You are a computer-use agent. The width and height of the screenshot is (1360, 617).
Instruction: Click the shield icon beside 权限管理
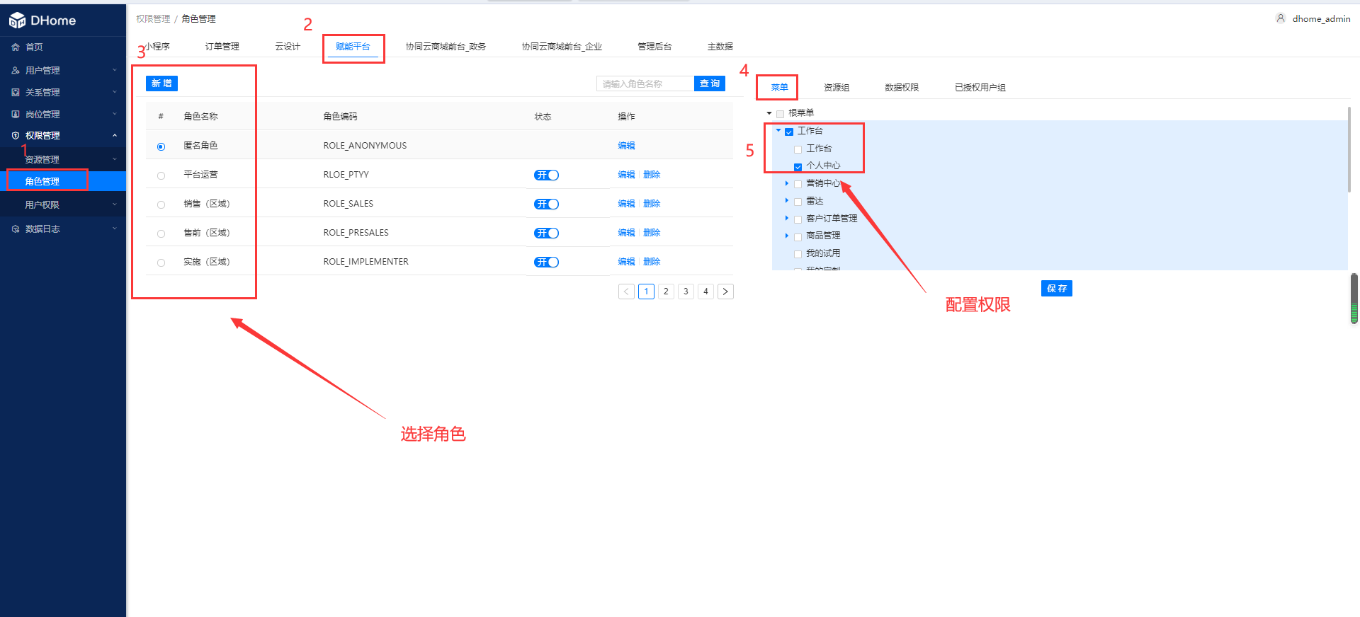pos(16,136)
